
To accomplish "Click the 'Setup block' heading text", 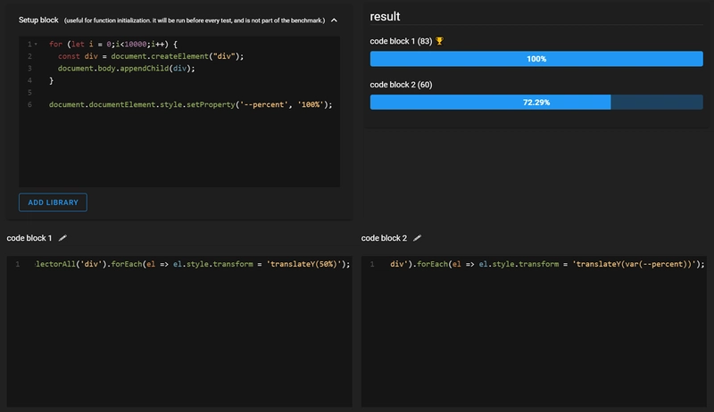I will (x=38, y=20).
